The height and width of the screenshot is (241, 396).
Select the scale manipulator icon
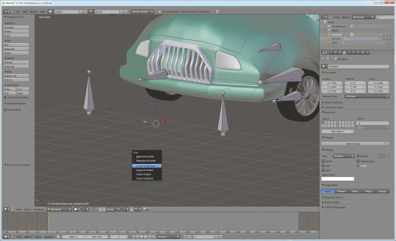pos(104,209)
